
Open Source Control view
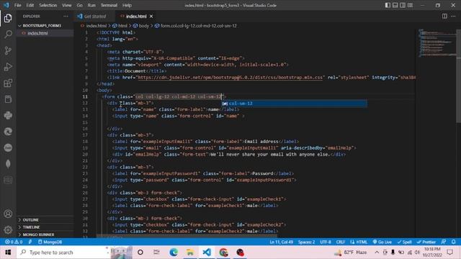click(x=8, y=50)
